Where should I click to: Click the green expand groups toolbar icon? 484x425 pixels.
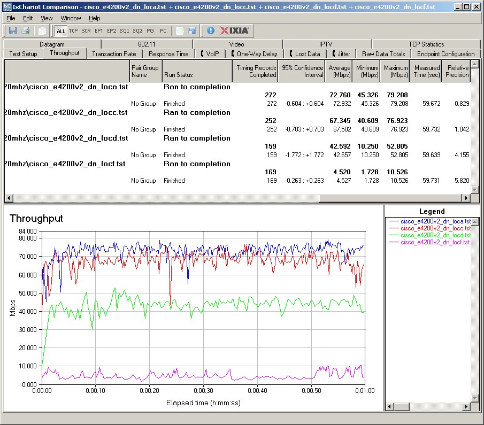[180, 30]
